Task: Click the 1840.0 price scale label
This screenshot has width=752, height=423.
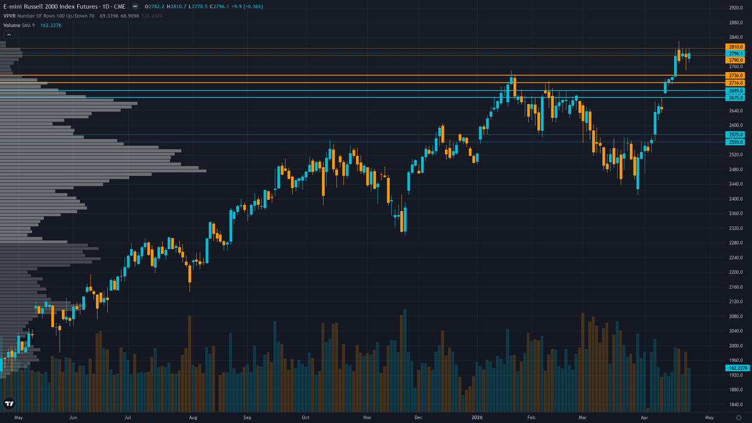Action: [736, 404]
